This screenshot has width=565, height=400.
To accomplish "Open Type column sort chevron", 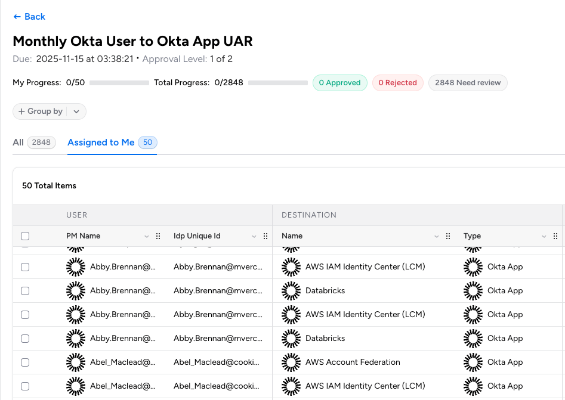I will point(544,236).
